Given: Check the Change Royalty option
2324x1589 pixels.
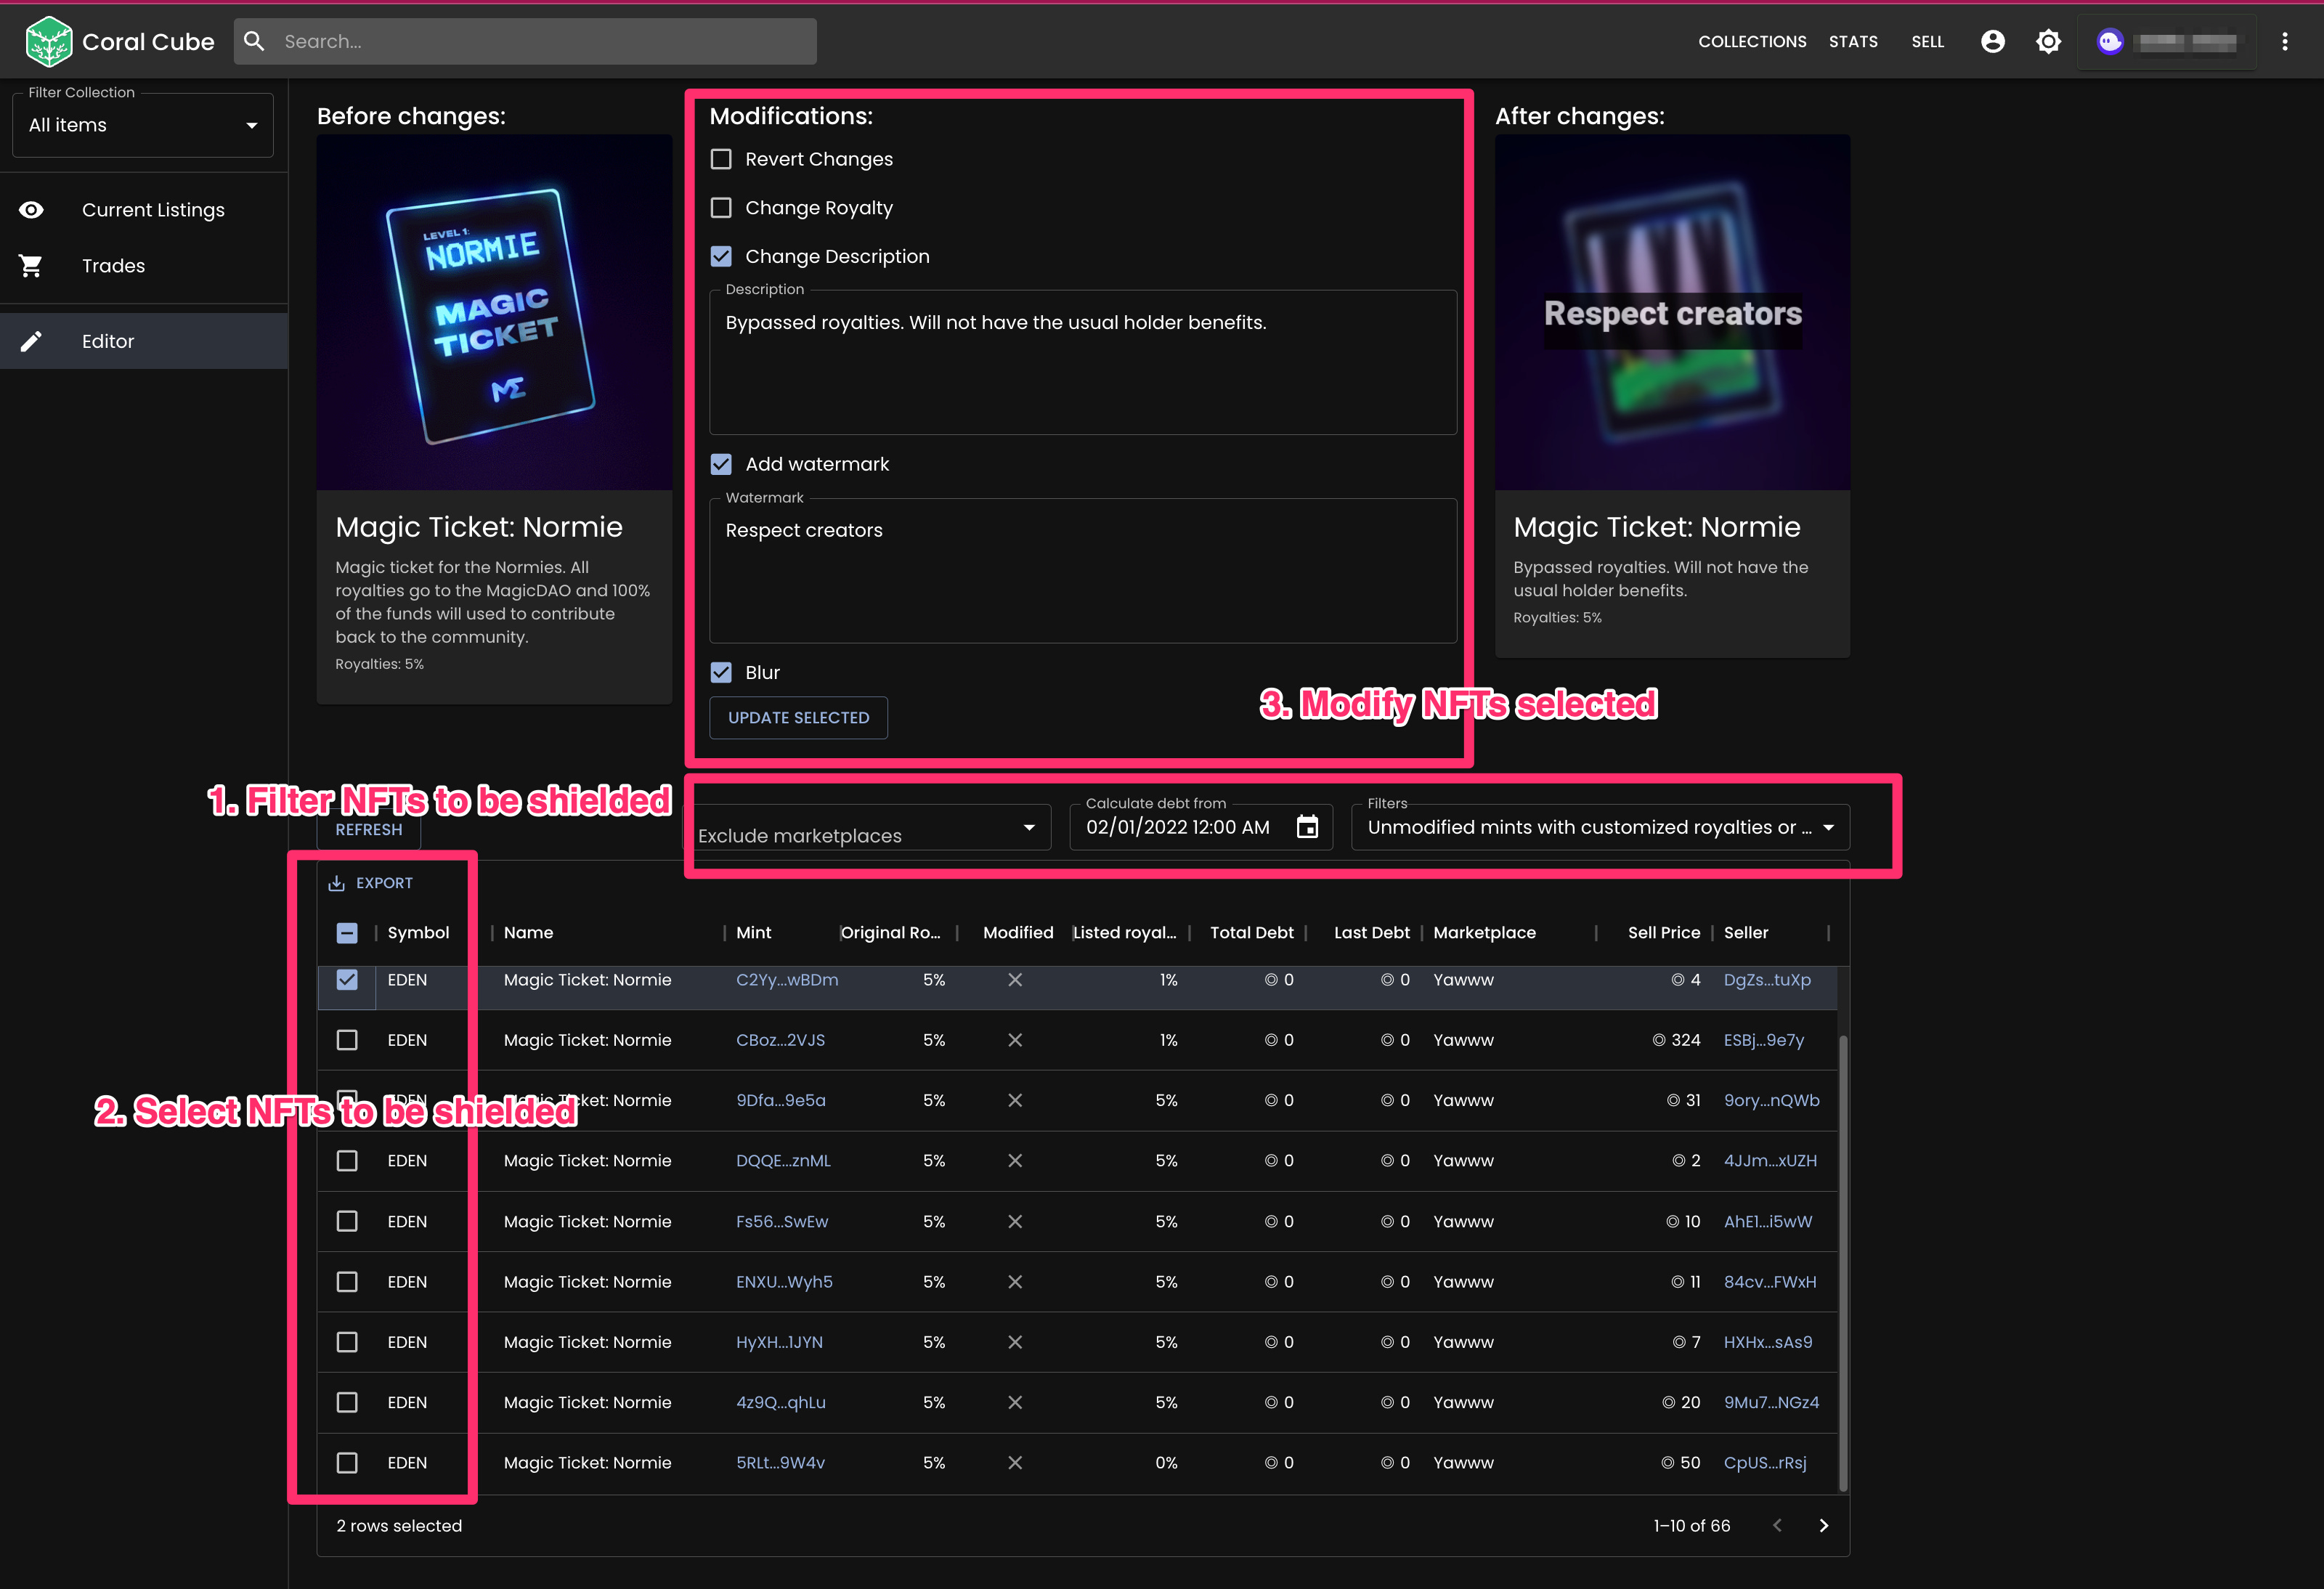Looking at the screenshot, I should (x=721, y=208).
